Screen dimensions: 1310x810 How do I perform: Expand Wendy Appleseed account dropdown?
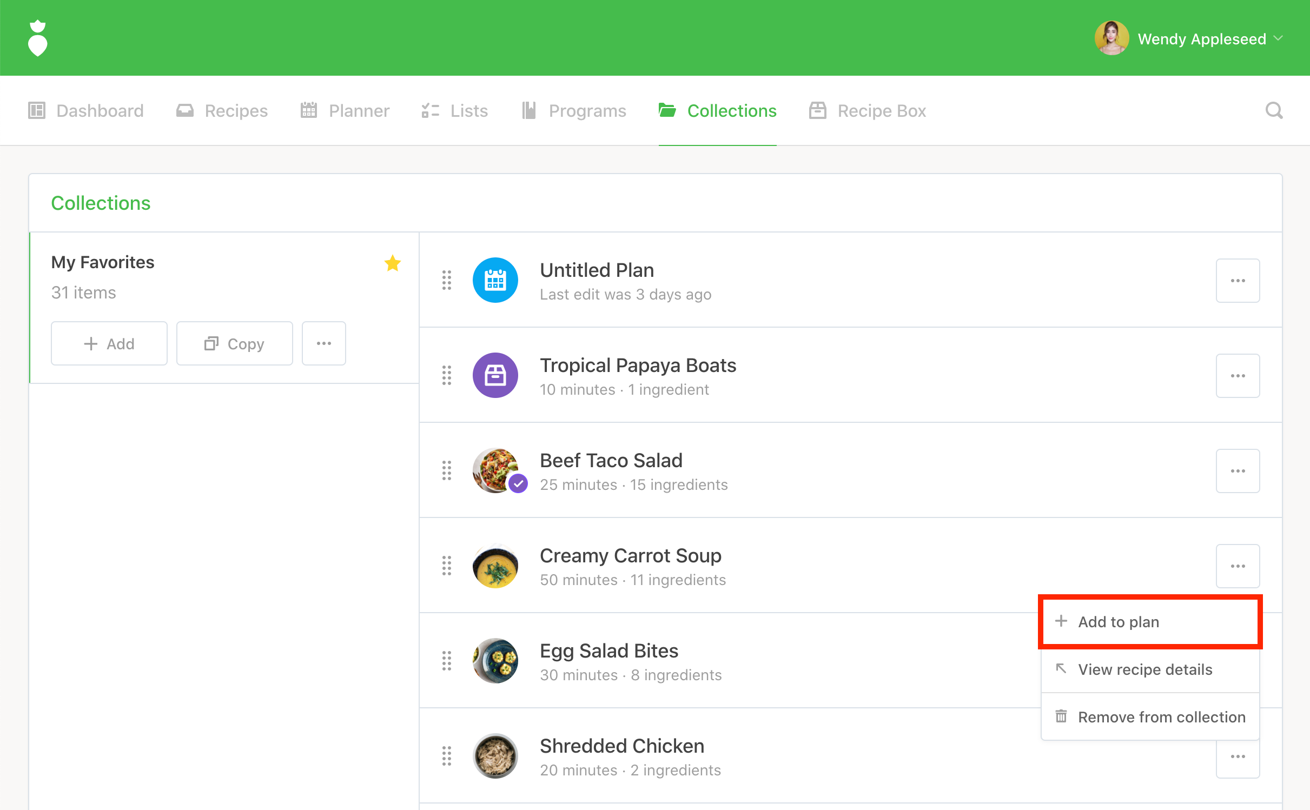[1278, 38]
